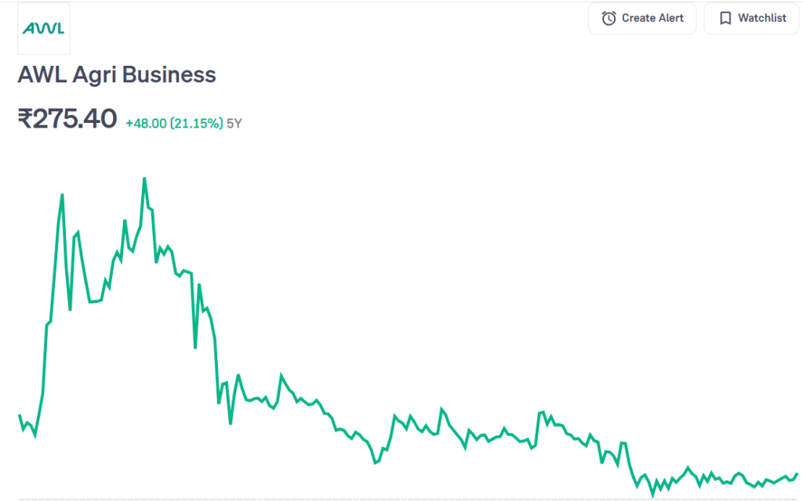Click the leftmost starting point of the chart
The image size is (803, 501).
point(20,415)
